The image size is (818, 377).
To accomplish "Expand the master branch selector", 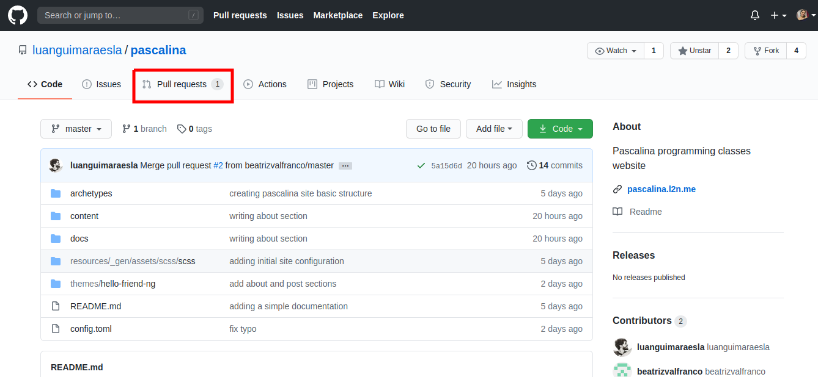I will [x=76, y=129].
